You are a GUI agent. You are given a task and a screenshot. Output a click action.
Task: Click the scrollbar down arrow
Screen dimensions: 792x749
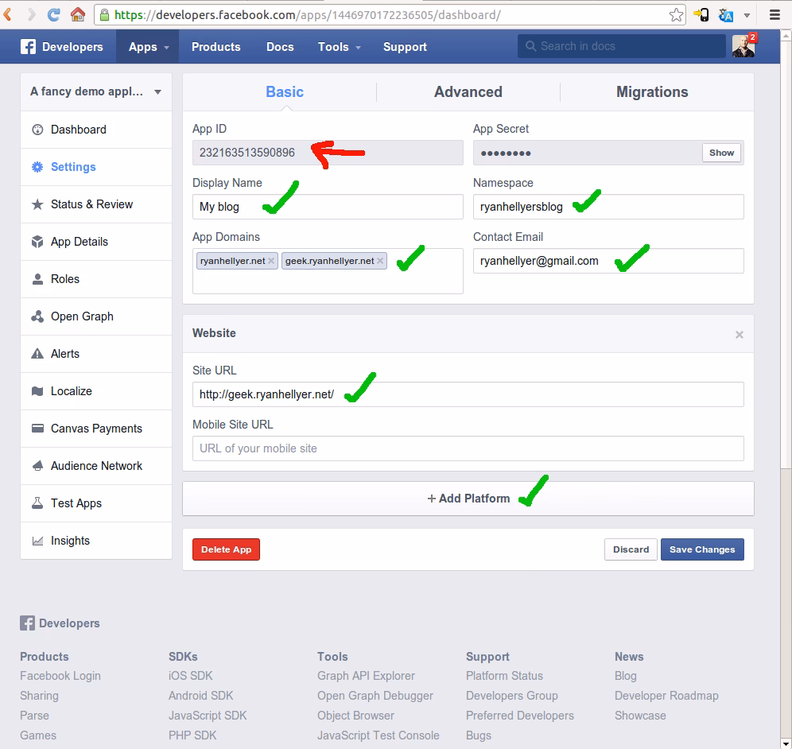coord(786,743)
